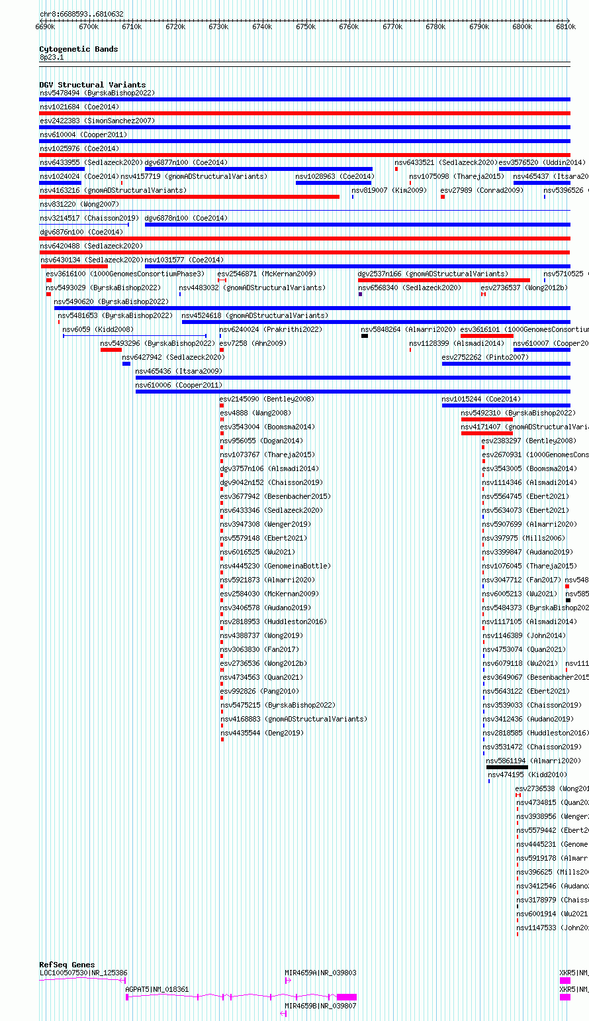Click the esv3576520 (Uddin2014) label
The height and width of the screenshot is (1021, 589).
(x=542, y=162)
